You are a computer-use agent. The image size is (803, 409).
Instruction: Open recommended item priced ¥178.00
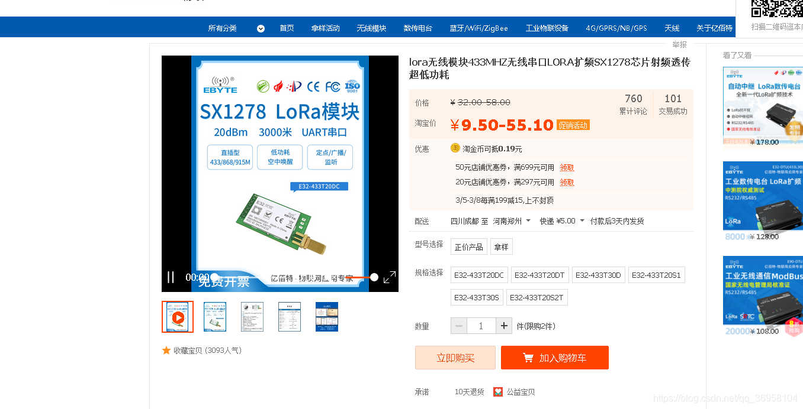tap(763, 106)
